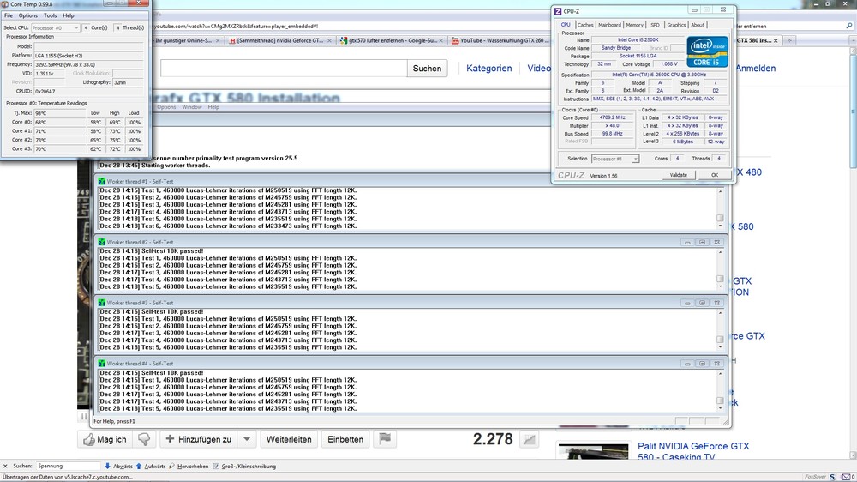Open the Tools menu in Core Temp
Screen dimensions: 857x482
coord(50,15)
